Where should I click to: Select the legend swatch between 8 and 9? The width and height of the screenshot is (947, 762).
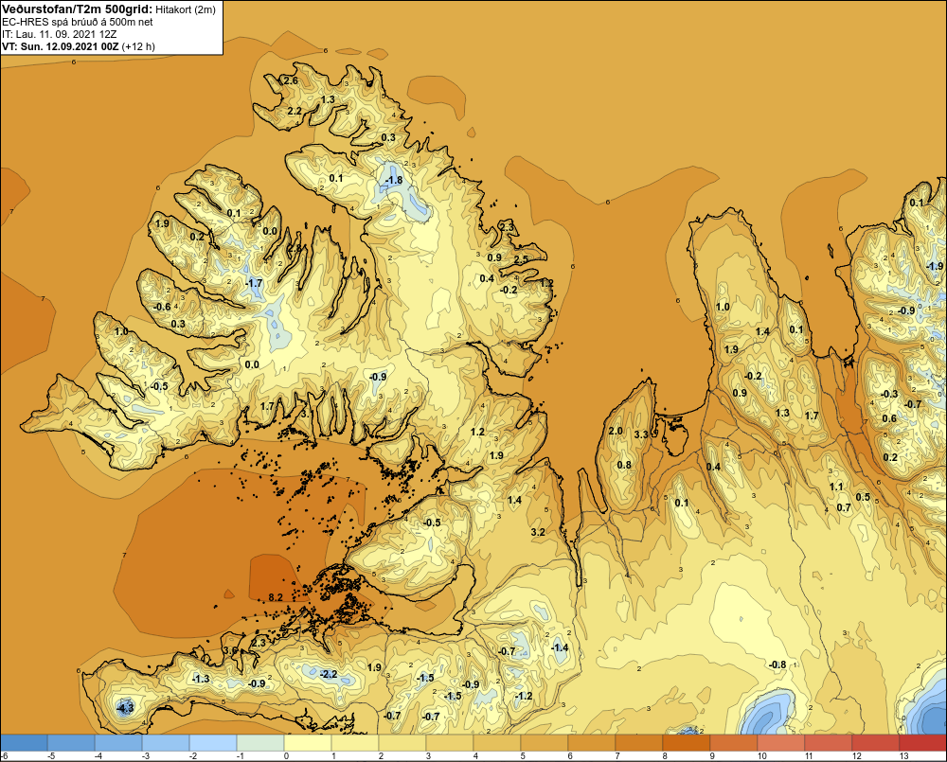686,743
